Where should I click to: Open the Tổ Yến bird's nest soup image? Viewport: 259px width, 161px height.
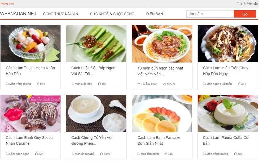[x=96, y=114]
